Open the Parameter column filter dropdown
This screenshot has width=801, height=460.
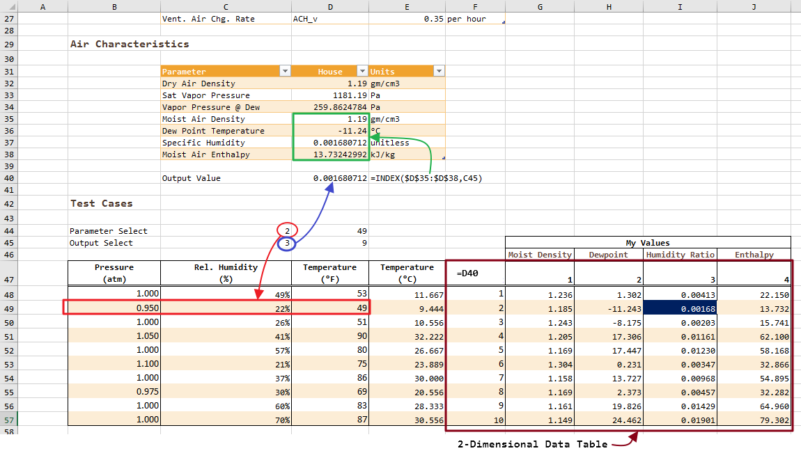[x=285, y=71]
